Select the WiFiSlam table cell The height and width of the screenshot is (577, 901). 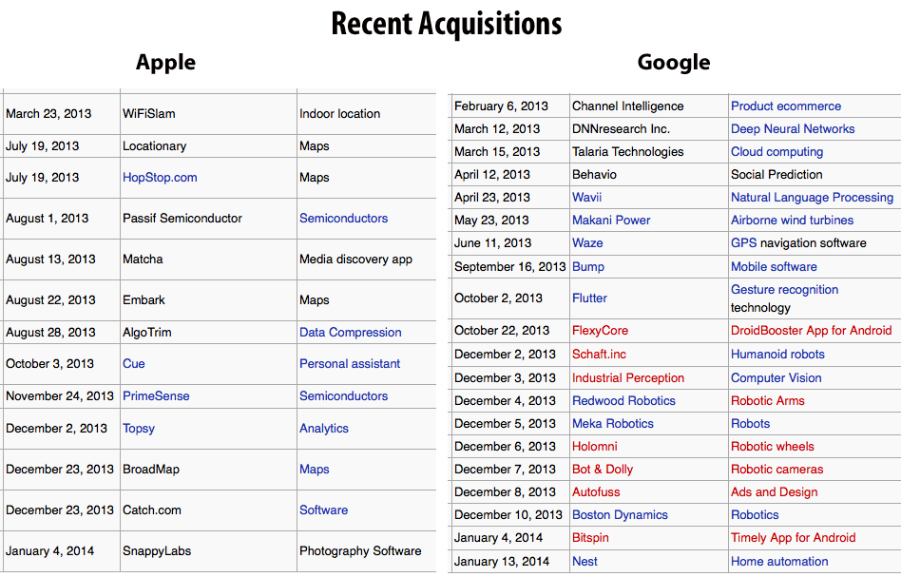(x=149, y=114)
